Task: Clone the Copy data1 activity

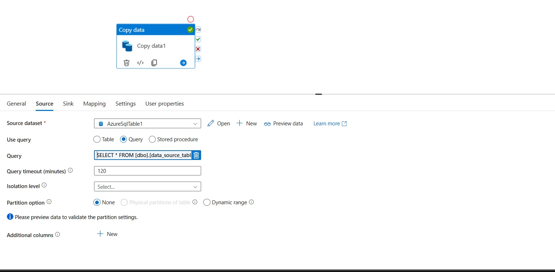Action: (154, 62)
